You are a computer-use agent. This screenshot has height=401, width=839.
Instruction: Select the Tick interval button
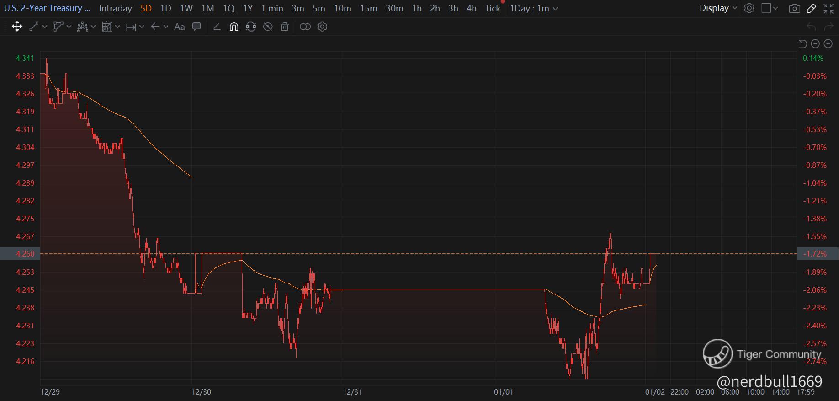click(x=493, y=8)
